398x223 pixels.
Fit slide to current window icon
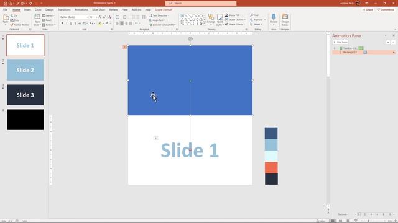pos(396,221)
